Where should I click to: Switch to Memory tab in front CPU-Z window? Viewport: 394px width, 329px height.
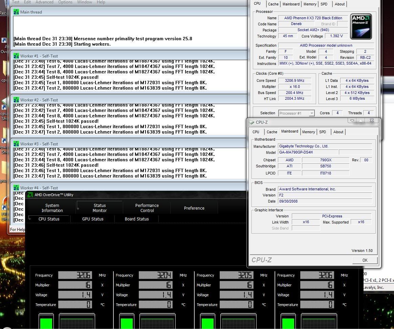pyautogui.click(x=308, y=132)
